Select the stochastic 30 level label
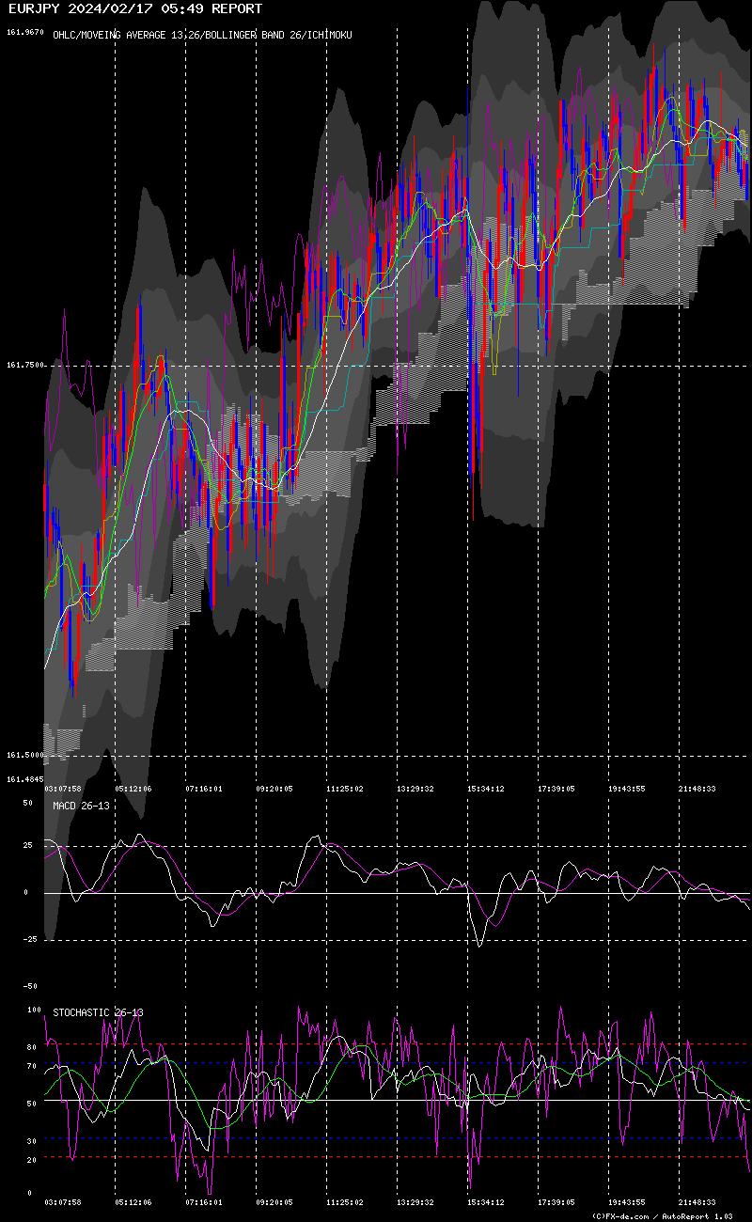Viewport: 752px width, 1222px height. (31, 1140)
